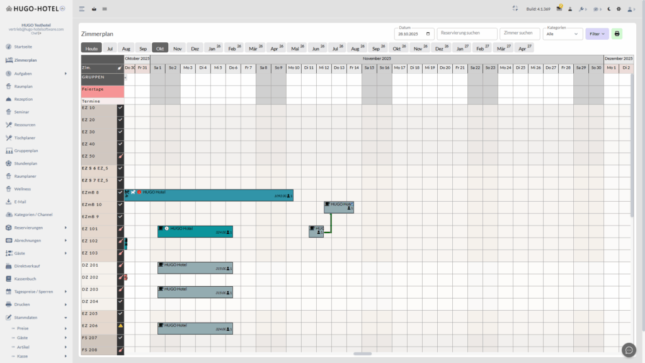Open Rezeption from the sidebar menu
This screenshot has width=645, height=363.
click(x=23, y=99)
